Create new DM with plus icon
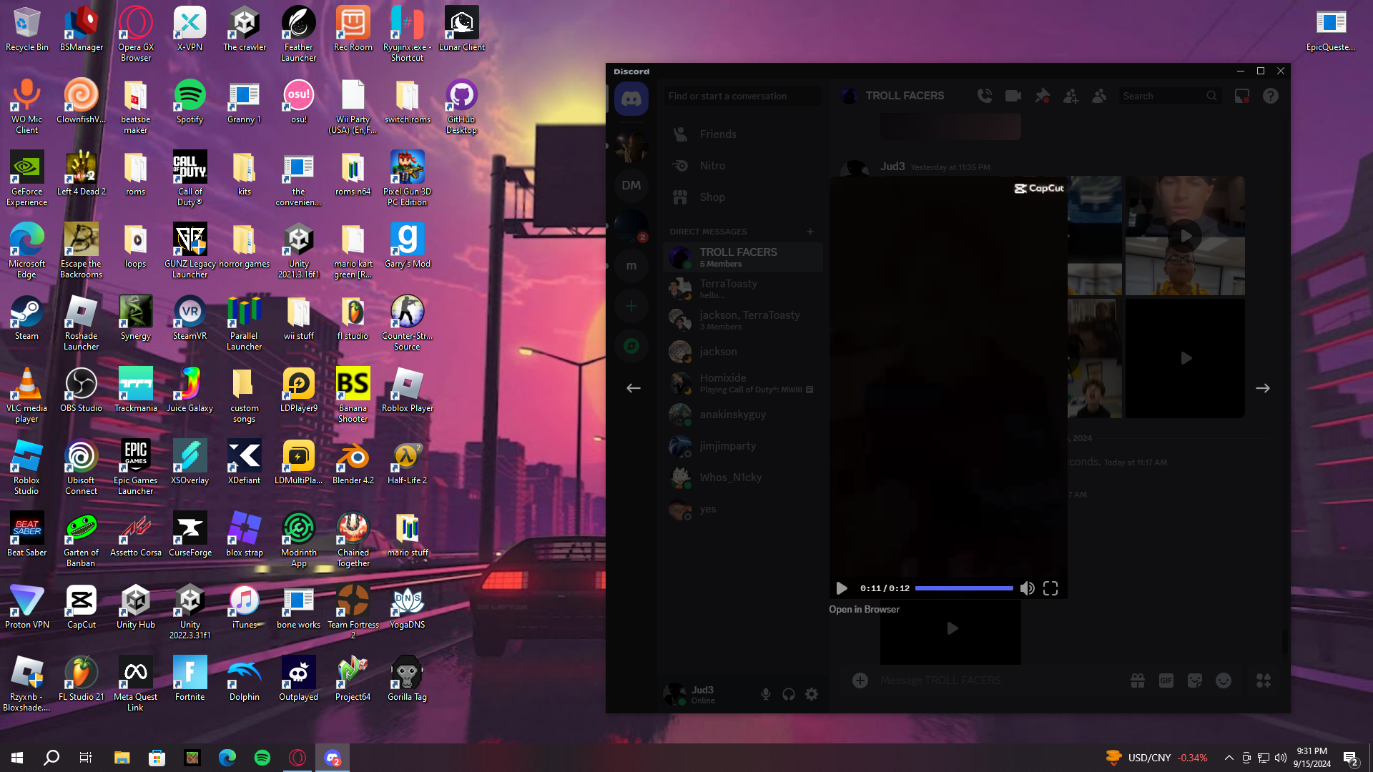Viewport: 1373px width, 772px height. (x=810, y=232)
